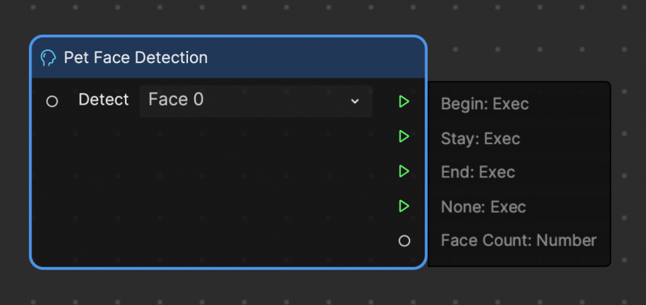The width and height of the screenshot is (646, 305).
Task: Click the Detect input circle port
Action: [52, 101]
